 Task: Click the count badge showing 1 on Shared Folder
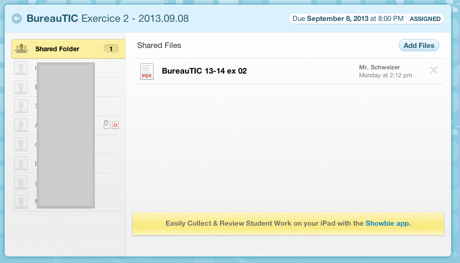(111, 49)
